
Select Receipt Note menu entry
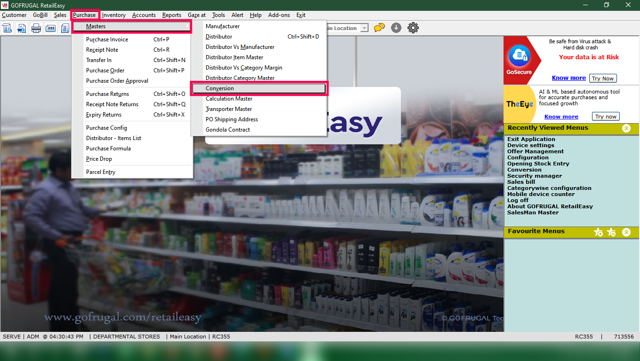(132, 50)
